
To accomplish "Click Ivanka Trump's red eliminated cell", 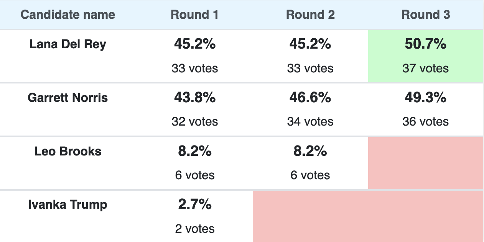I will point(368,216).
